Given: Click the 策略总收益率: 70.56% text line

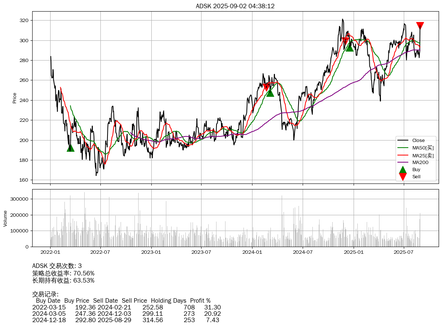Looking at the screenshot, I should pyautogui.click(x=63, y=273).
